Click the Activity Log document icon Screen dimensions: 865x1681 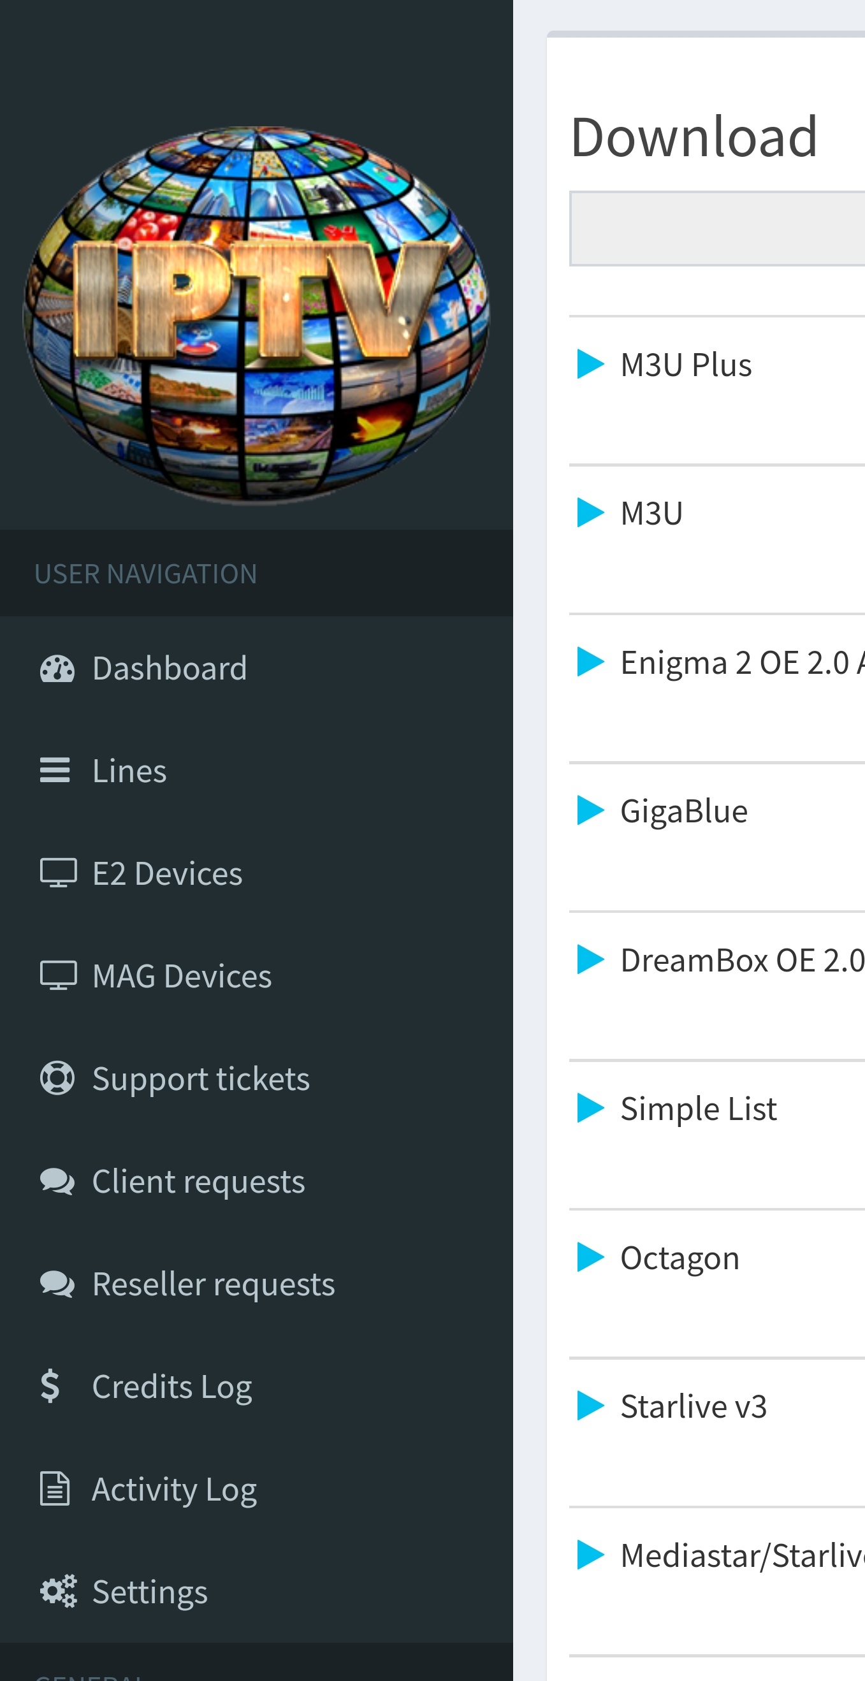(55, 1489)
